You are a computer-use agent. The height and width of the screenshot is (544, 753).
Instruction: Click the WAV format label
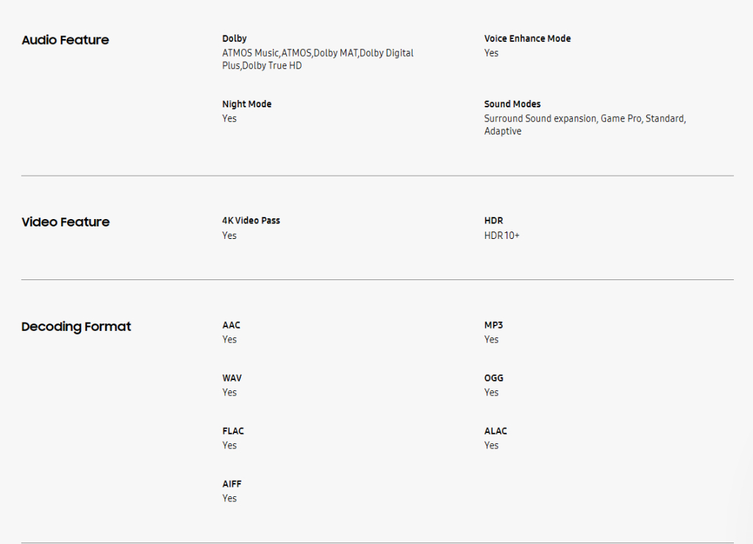click(232, 378)
